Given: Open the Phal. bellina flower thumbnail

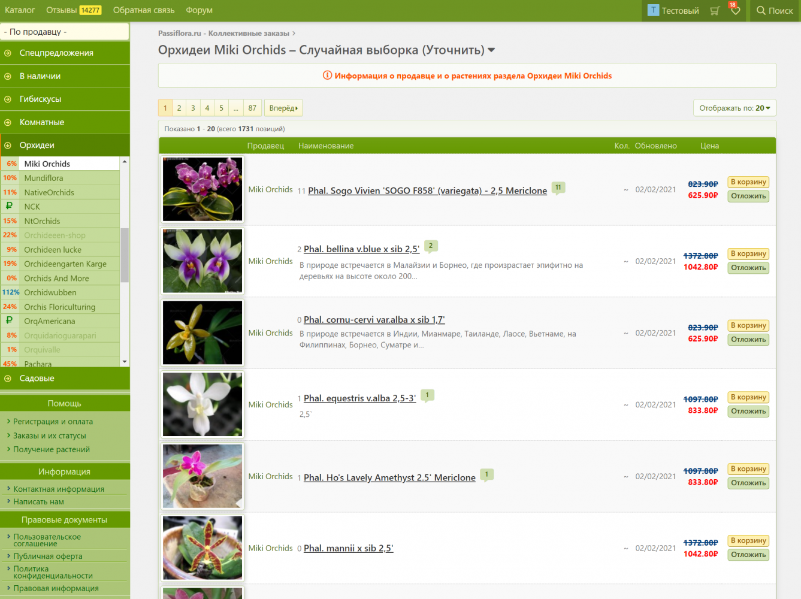Looking at the screenshot, I should 202,261.
